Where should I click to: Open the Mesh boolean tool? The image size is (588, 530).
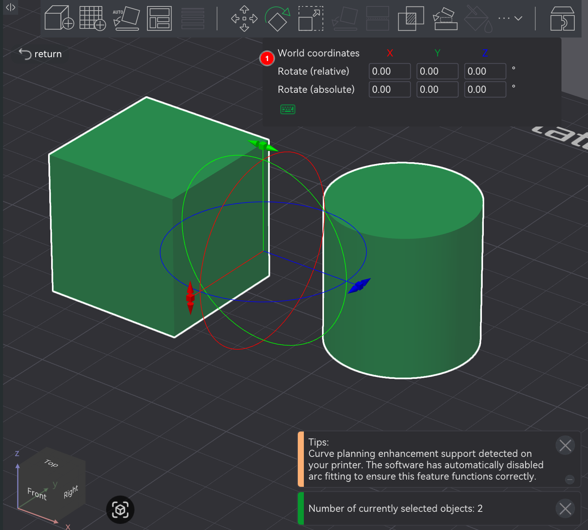[x=411, y=18]
